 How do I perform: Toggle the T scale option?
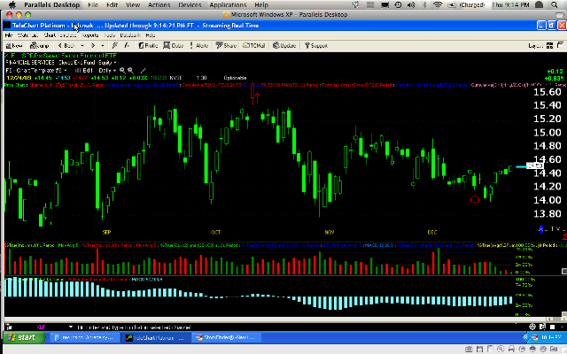tap(553, 228)
